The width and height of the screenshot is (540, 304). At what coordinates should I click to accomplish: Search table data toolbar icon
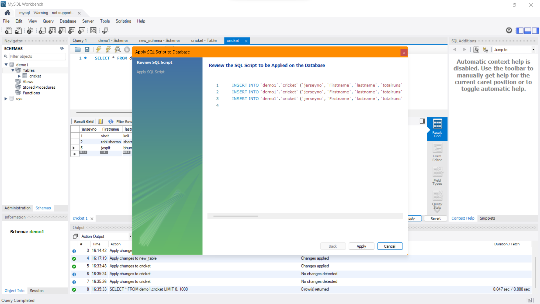[93, 30]
